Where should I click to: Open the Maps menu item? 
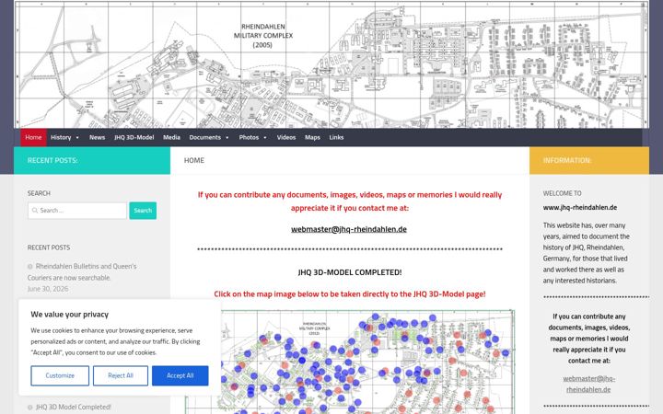(x=312, y=137)
